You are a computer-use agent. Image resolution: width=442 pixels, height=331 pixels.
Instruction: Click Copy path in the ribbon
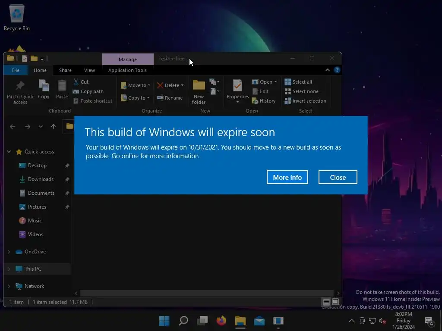click(x=88, y=91)
